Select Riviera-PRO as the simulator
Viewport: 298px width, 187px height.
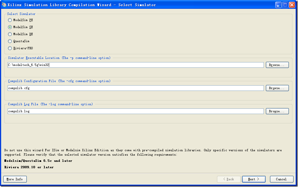(x=10, y=48)
